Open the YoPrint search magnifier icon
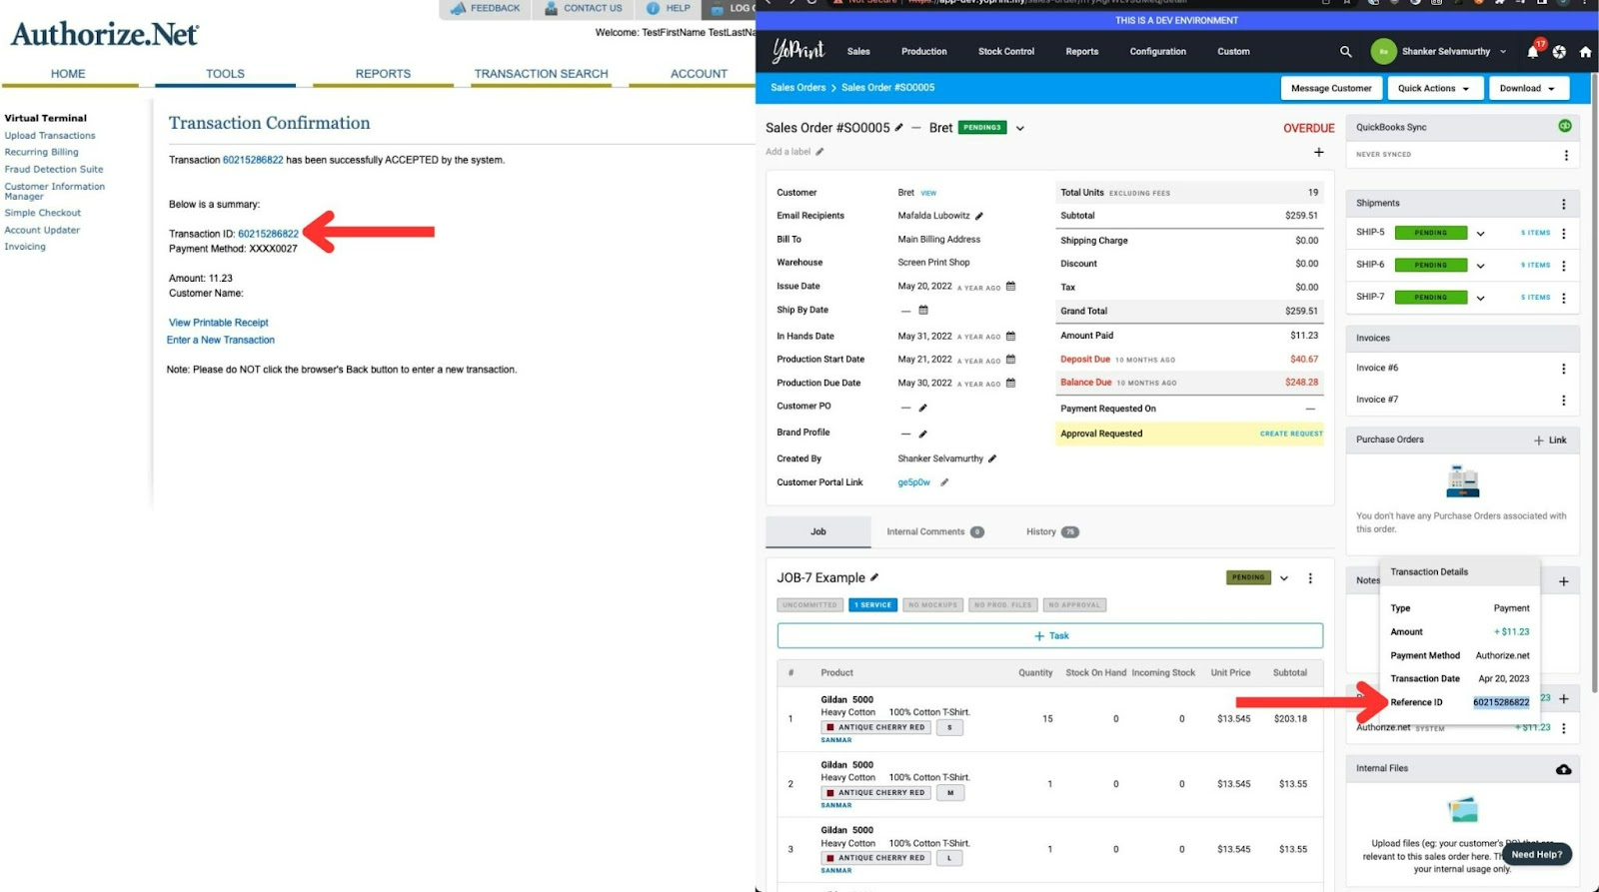The height and width of the screenshot is (892, 1599). 1345,52
